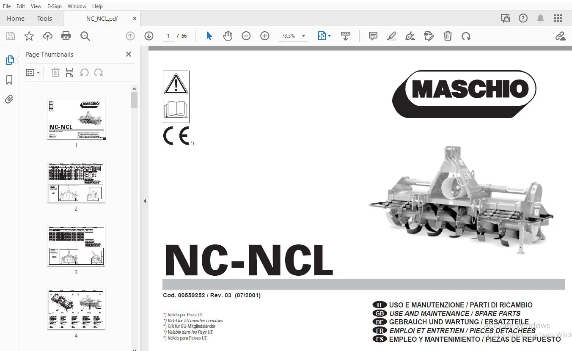The height and width of the screenshot is (351, 572).
Task: Choose the Selection arrow tool
Action: pyautogui.click(x=209, y=36)
